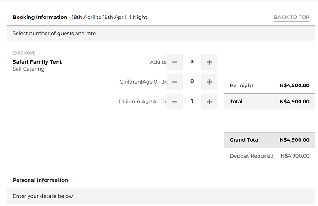Click the Children(Age 4 - 11) count value
Screen dimensions: 318x206
(192, 101)
